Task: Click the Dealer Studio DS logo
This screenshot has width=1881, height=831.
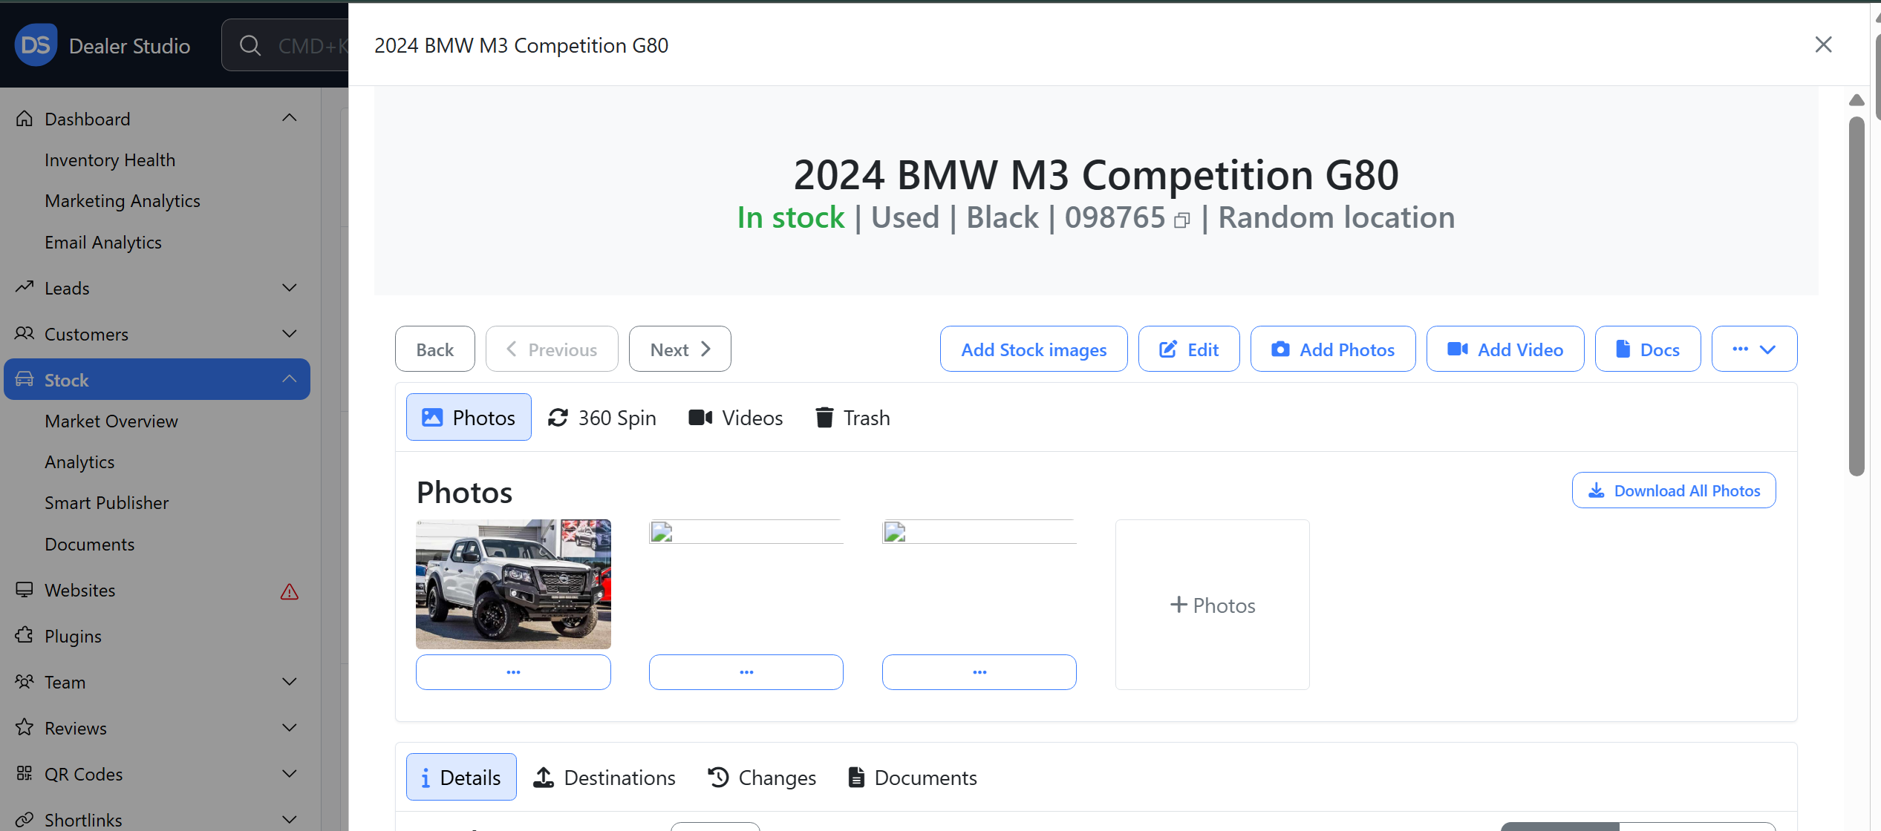Action: 36,45
